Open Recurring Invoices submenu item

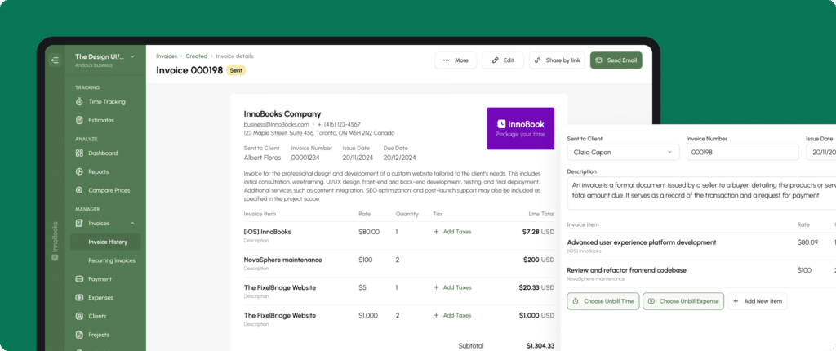(x=111, y=261)
